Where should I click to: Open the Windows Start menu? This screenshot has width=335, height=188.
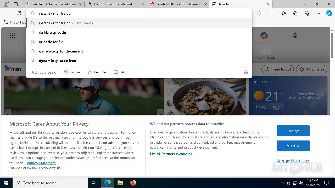pos(6,183)
